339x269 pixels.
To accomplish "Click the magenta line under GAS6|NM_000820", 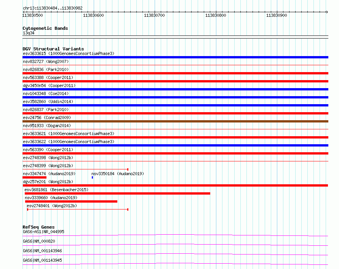I will tap(175, 245).
